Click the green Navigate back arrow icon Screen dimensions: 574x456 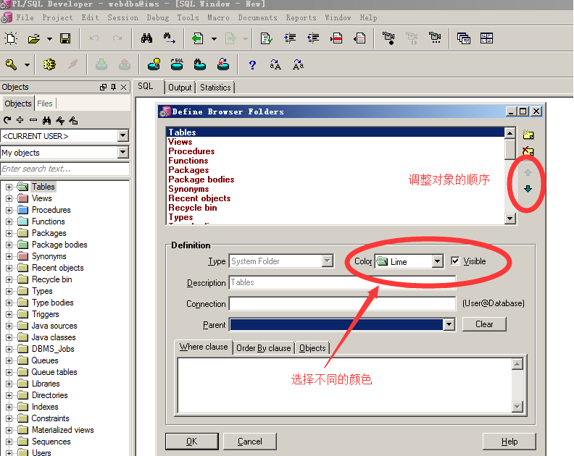[x=198, y=38]
